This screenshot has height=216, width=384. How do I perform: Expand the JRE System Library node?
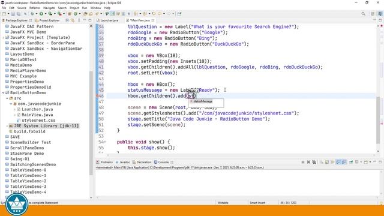pyautogui.click(x=7, y=126)
